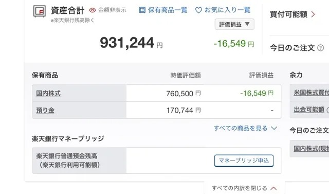Screen dimensions: 329x194
Task: Expand すべての商品を見る
Action: coord(245,128)
